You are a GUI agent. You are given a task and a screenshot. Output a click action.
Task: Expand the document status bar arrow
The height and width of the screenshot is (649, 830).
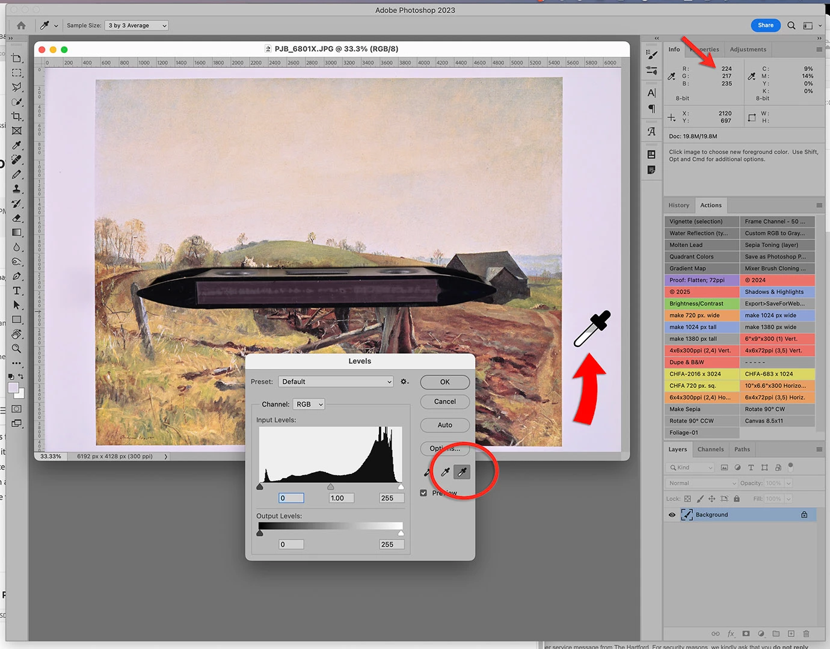pos(166,457)
